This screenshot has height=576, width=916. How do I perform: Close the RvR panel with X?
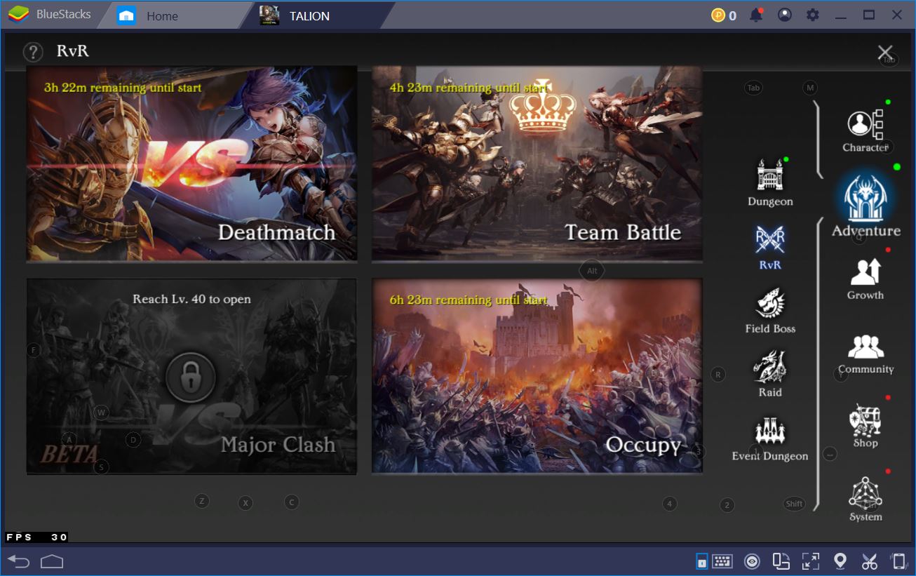885,52
